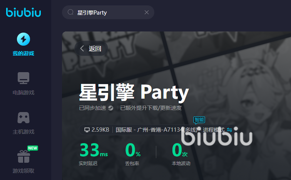291x180 pixels.
Task: Click 已额外提升下载/更新速度 text
Action: [x=151, y=108]
